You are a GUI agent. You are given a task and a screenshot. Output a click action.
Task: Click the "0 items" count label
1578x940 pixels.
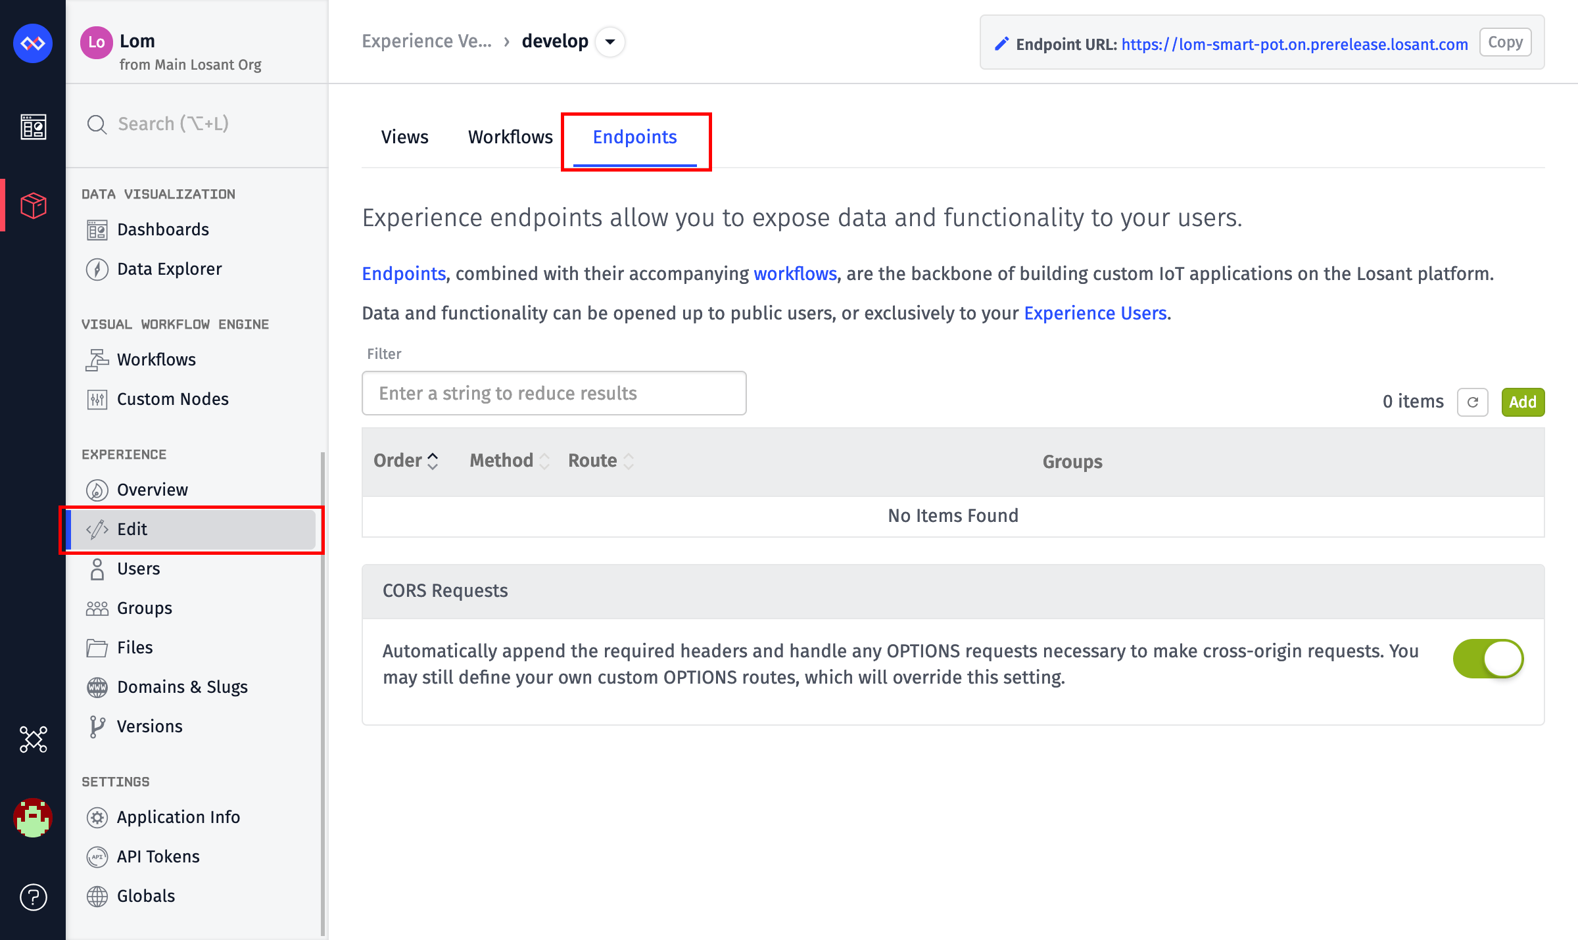(x=1413, y=402)
